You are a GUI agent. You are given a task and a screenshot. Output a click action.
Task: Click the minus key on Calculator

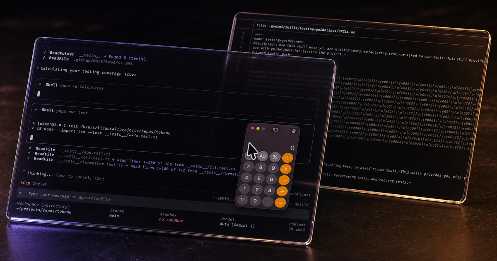click(x=284, y=180)
